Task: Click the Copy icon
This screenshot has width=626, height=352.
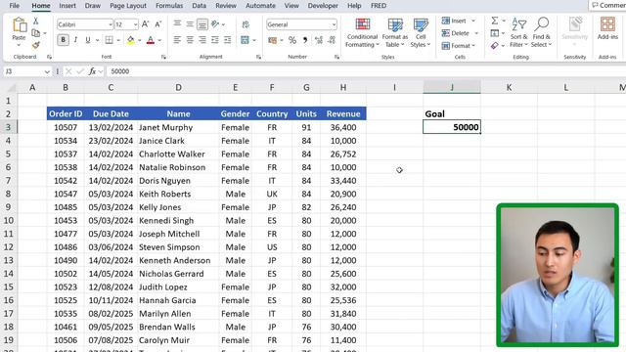Action: (36, 33)
